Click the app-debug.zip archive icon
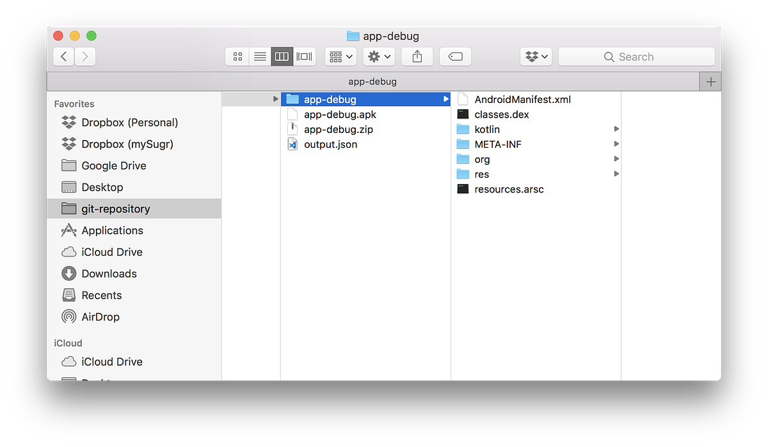This screenshot has height=447, width=768. 292,129
